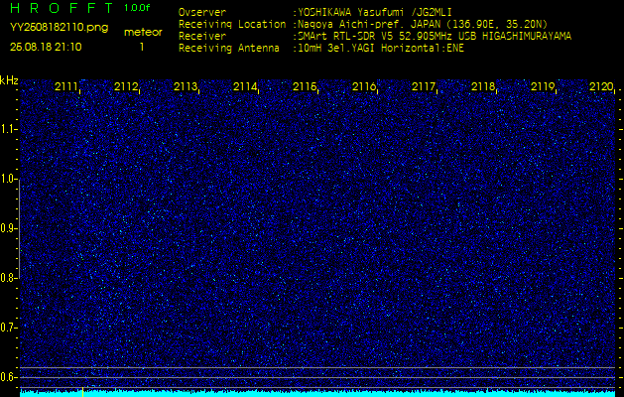This screenshot has height=397, width=624.
Task: Click the HROFFT program title
Action: [62, 8]
